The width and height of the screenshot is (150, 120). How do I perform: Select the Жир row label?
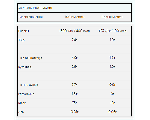21,40
